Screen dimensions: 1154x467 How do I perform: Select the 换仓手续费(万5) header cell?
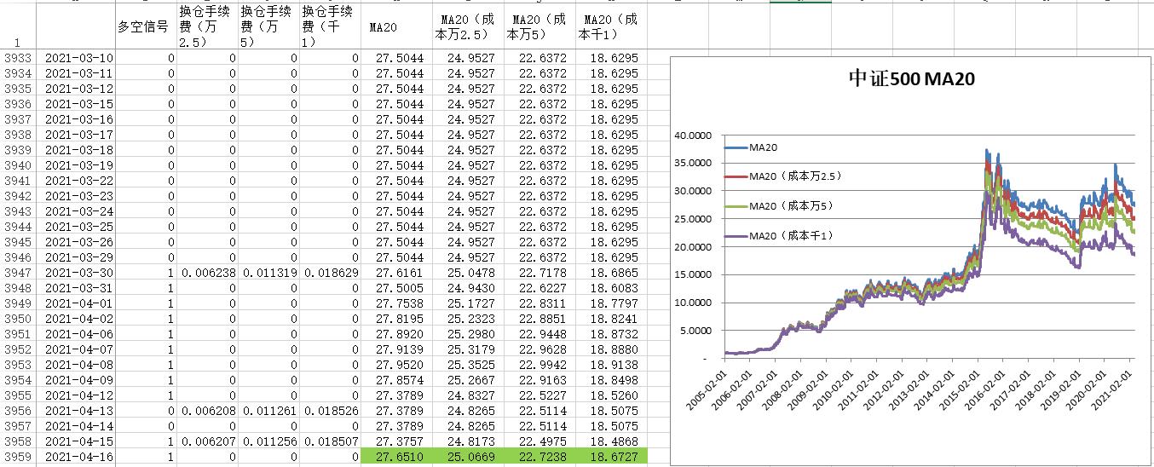268,26
